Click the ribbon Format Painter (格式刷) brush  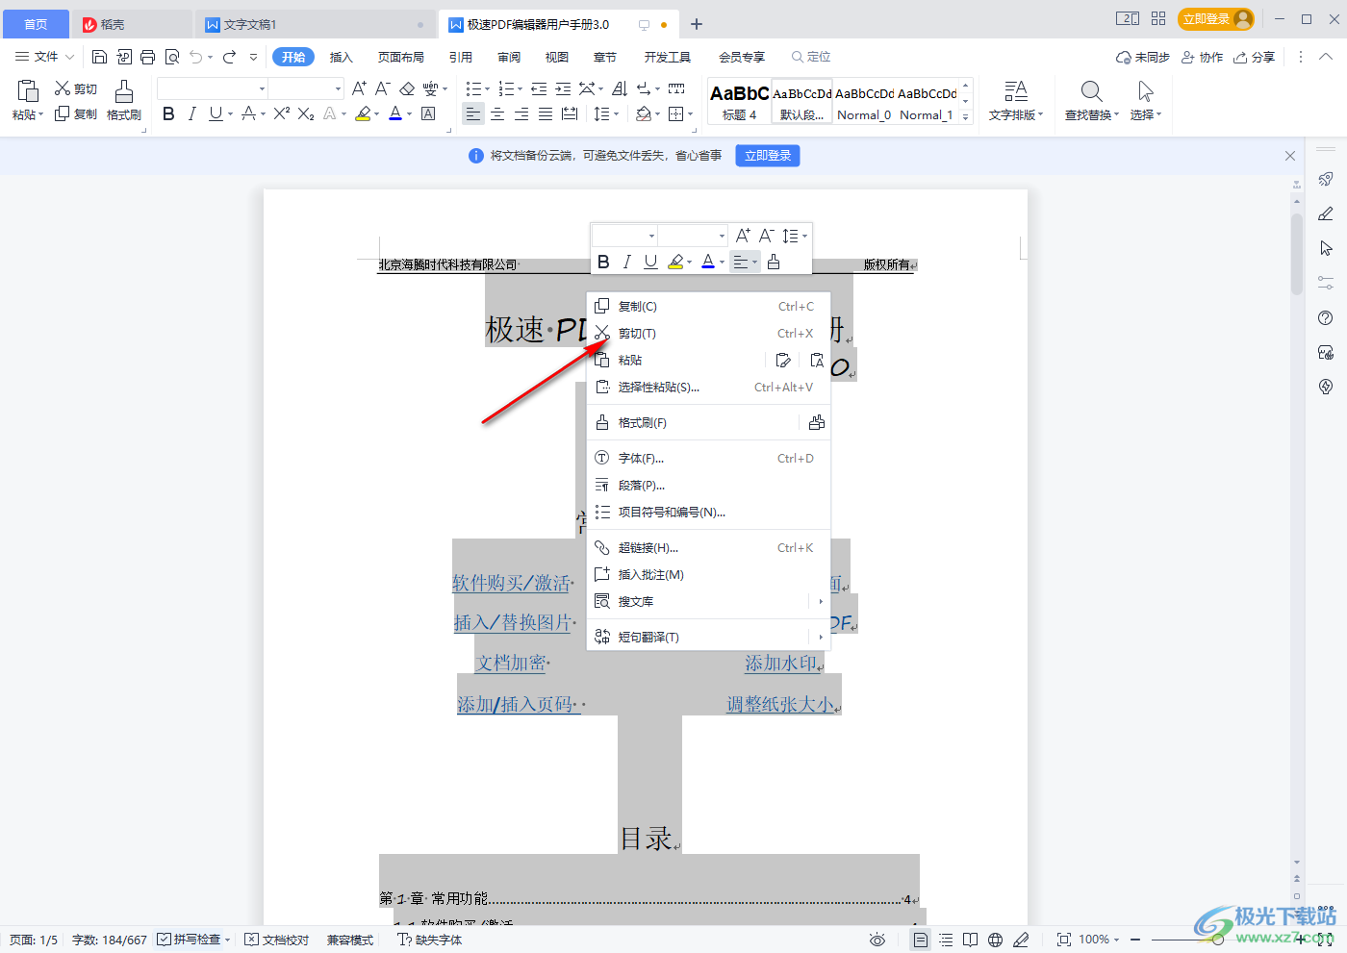124,100
